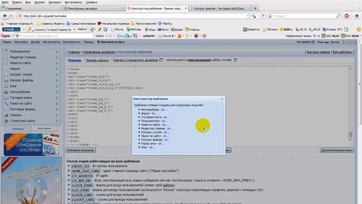
Task: Open Фото in the Mail.ru toolbar
Action: tap(163, 29)
